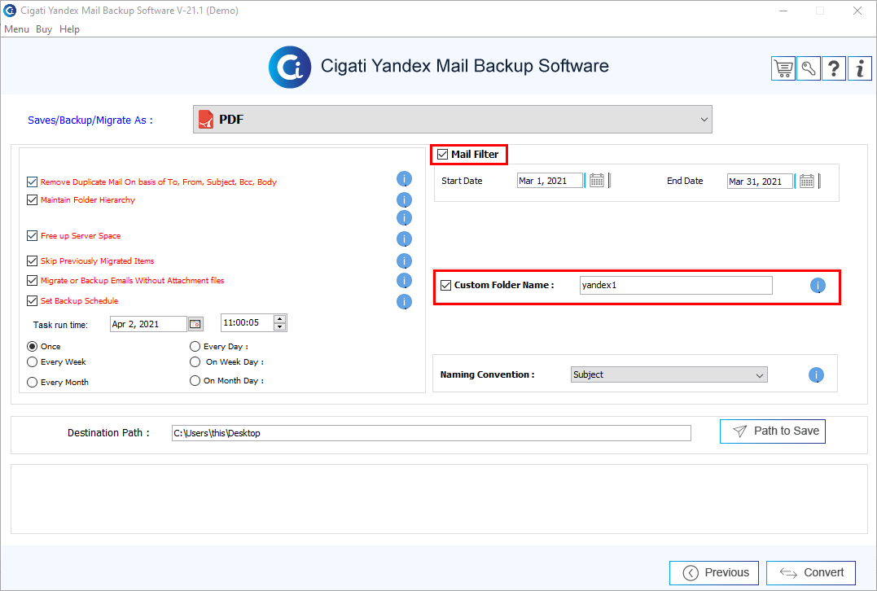
Task: Click the Path to Save button
Action: pos(773,431)
